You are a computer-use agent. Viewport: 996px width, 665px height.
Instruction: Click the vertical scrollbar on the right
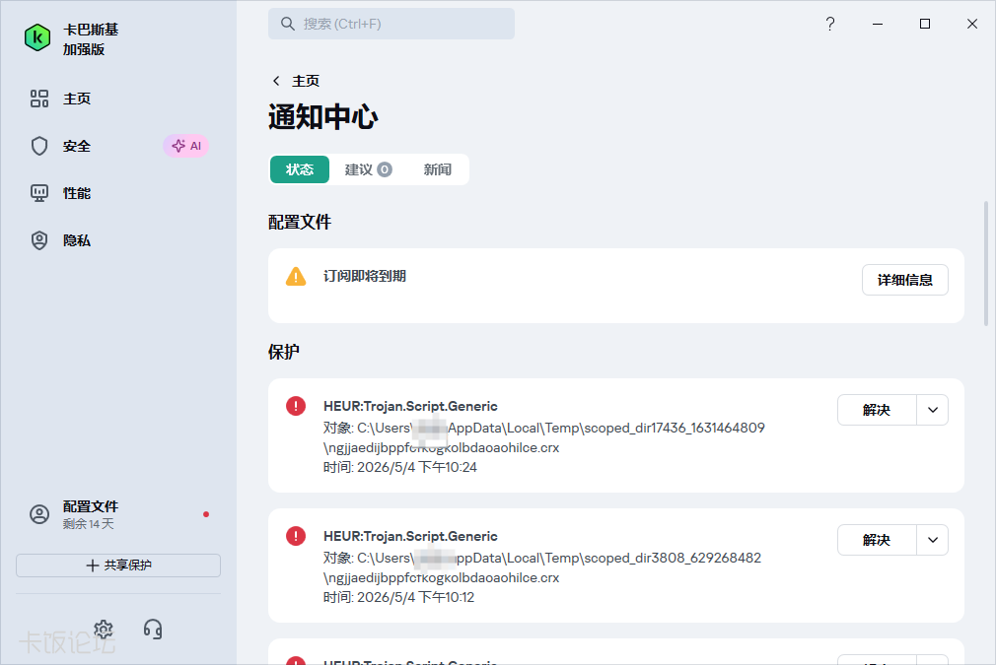(986, 263)
